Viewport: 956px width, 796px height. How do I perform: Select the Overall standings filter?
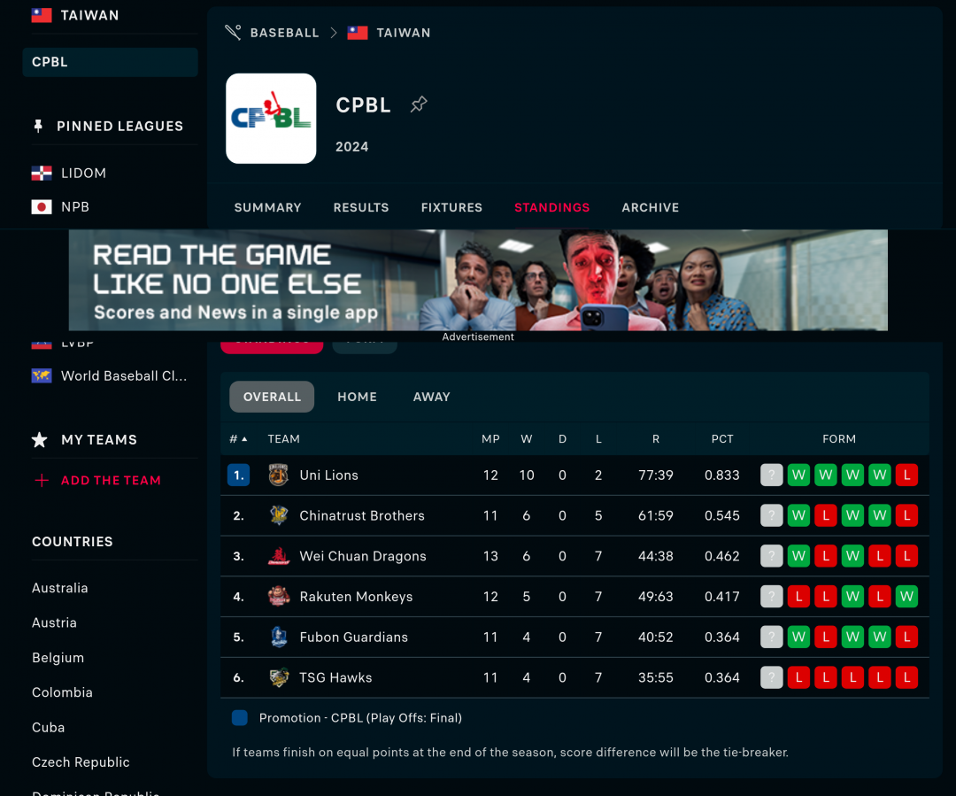[x=272, y=397]
